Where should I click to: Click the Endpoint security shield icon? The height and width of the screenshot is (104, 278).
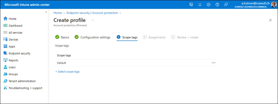tap(5, 53)
